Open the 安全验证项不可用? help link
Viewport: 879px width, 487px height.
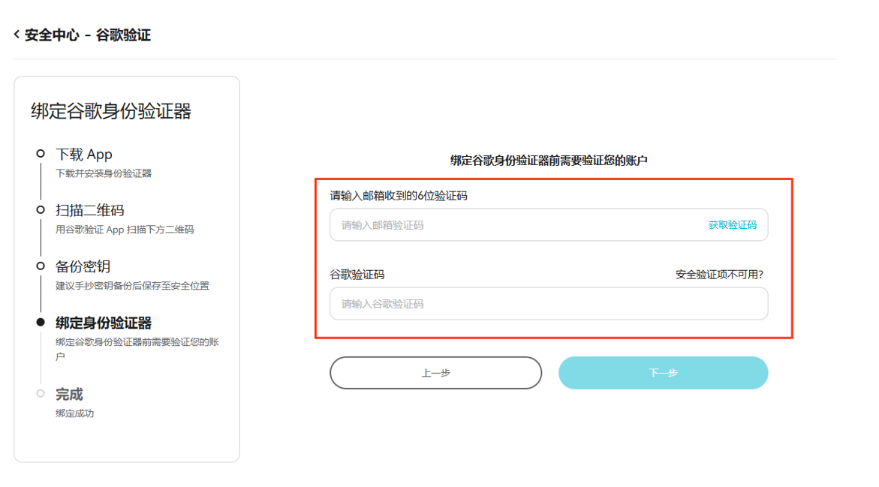pyautogui.click(x=719, y=275)
